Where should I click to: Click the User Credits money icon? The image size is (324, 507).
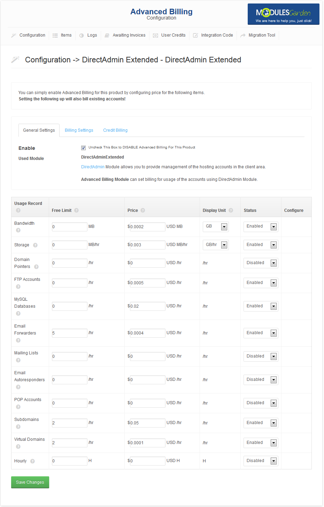click(x=155, y=35)
